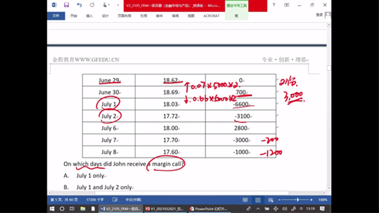Click the zoom in plus button
Image resolution: width=379 pixels, height=213 pixels.
coord(311,200)
